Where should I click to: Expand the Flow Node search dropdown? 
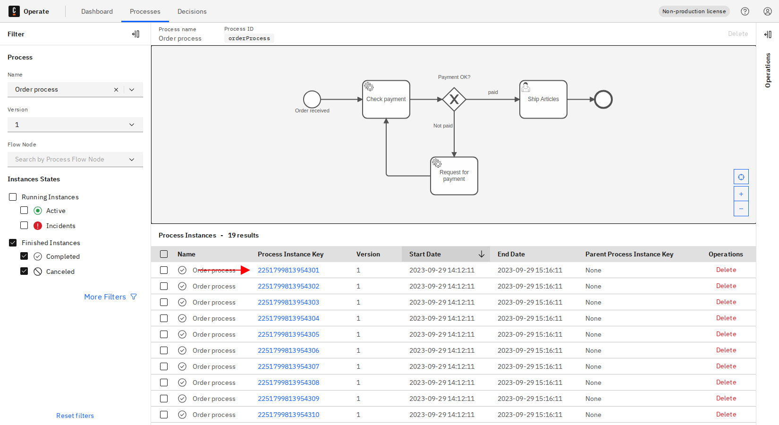click(132, 159)
